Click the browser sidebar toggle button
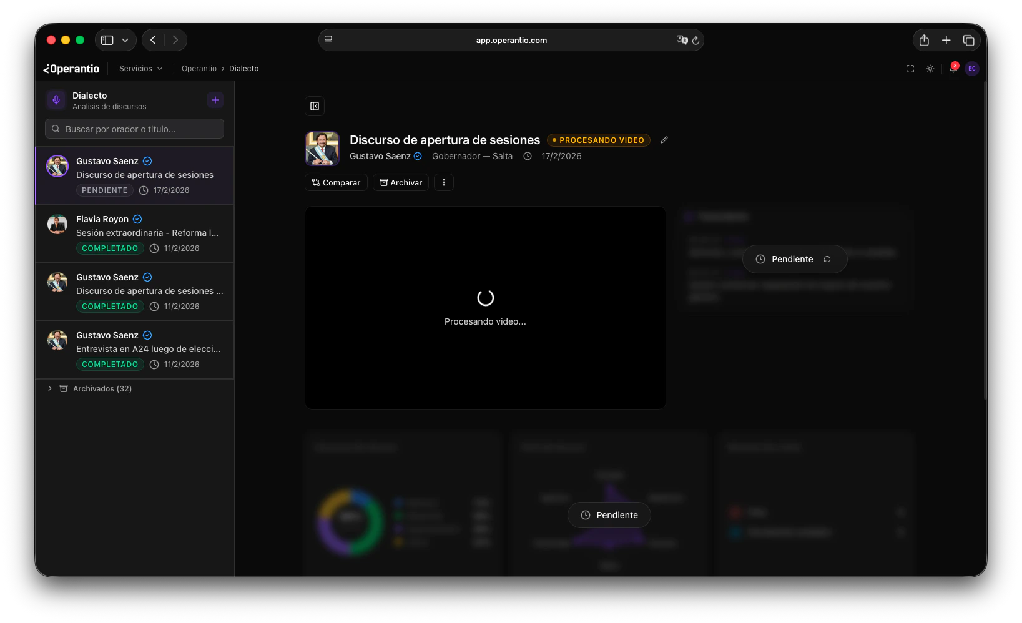Image resolution: width=1022 pixels, height=623 pixels. pos(107,40)
